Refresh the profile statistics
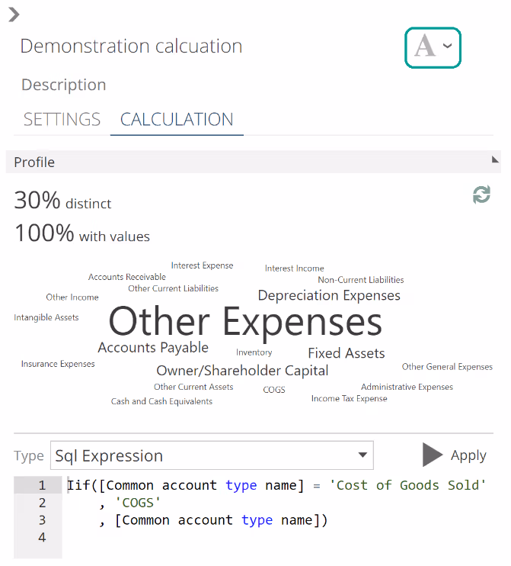This screenshot has width=511, height=566. (481, 195)
